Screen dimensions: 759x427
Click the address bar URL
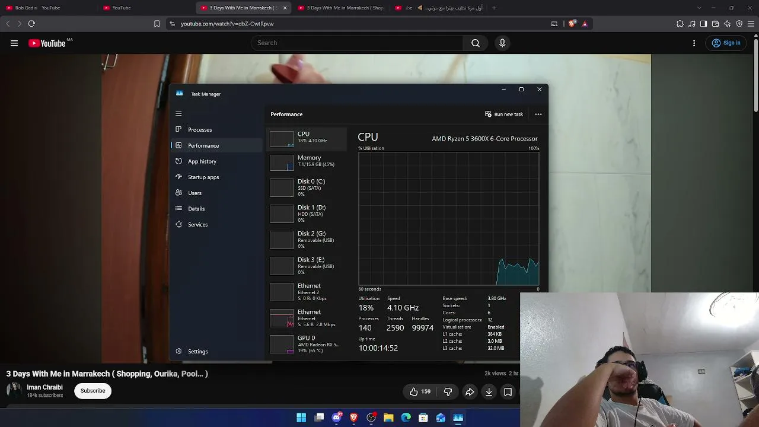tap(227, 24)
